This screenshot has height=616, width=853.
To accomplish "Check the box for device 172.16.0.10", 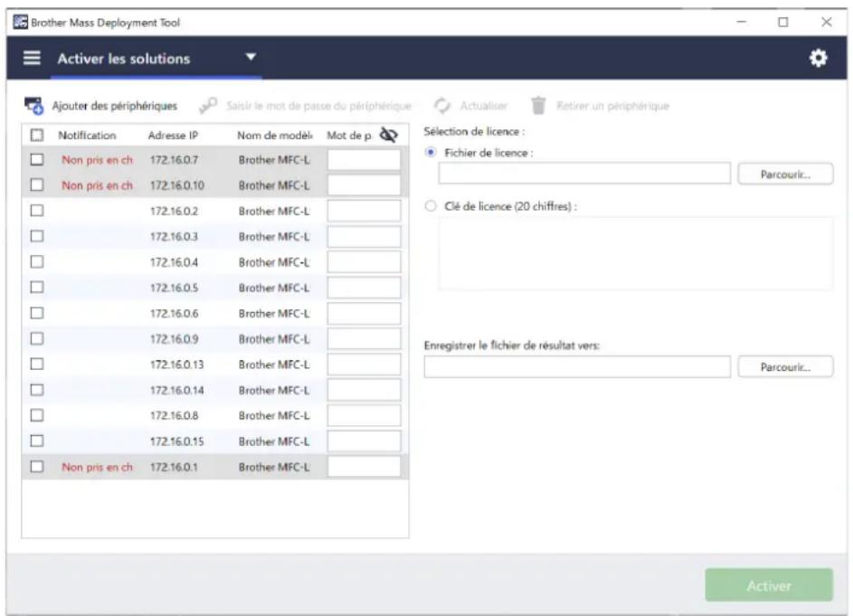I will pos(36,185).
